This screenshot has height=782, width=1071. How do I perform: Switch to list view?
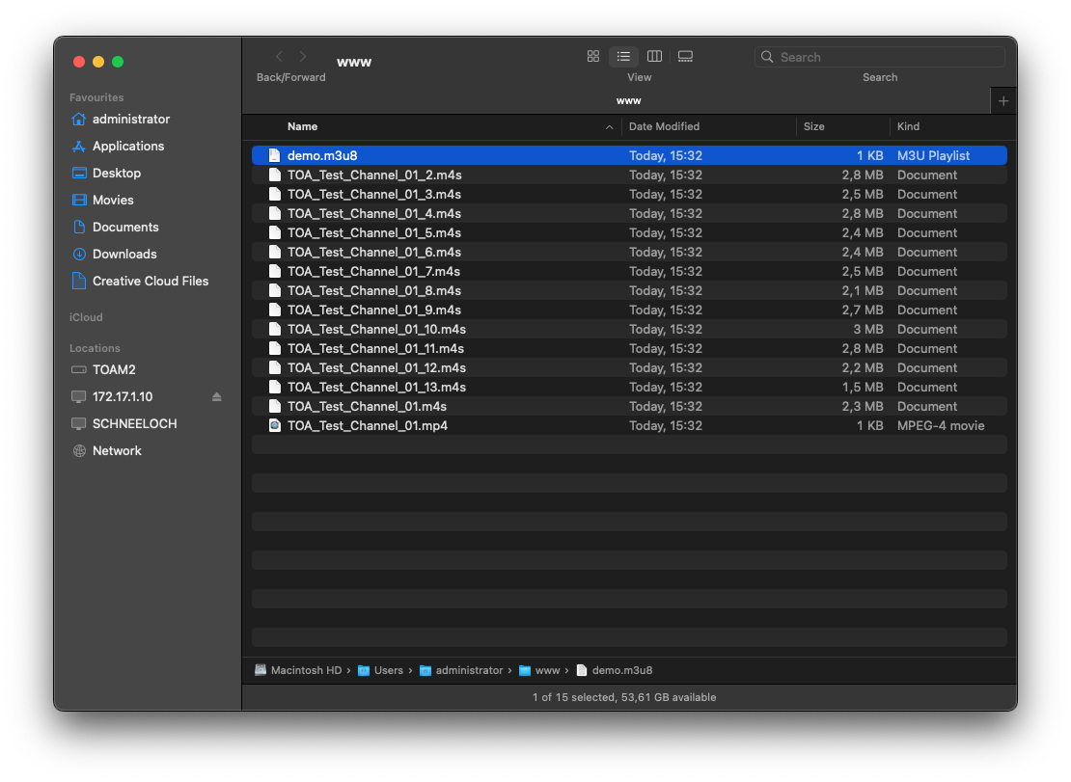[623, 57]
